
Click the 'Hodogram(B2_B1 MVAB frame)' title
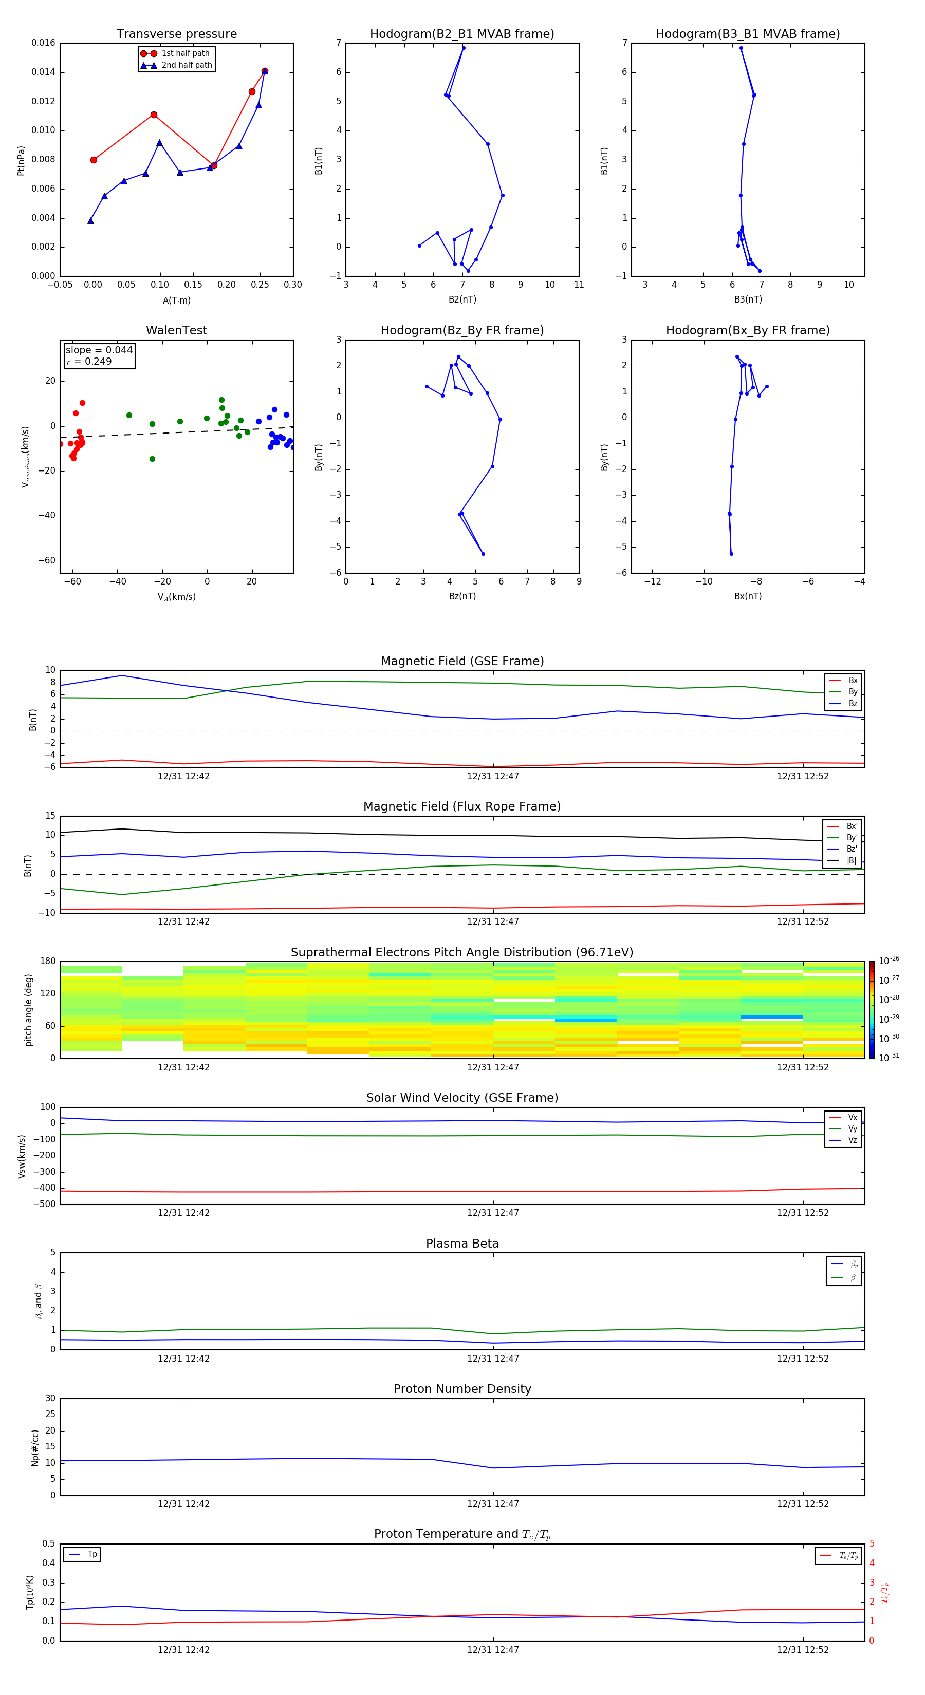pos(462,34)
